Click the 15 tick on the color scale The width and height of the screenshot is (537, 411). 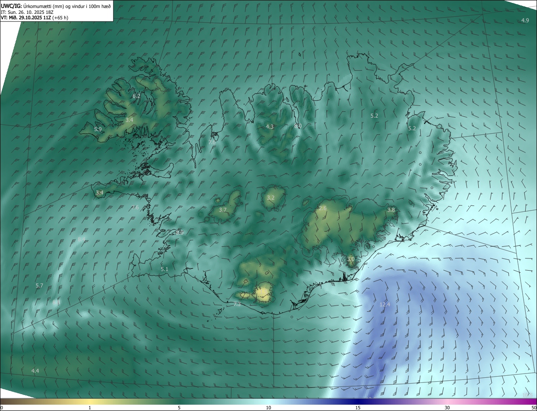tap(358, 408)
